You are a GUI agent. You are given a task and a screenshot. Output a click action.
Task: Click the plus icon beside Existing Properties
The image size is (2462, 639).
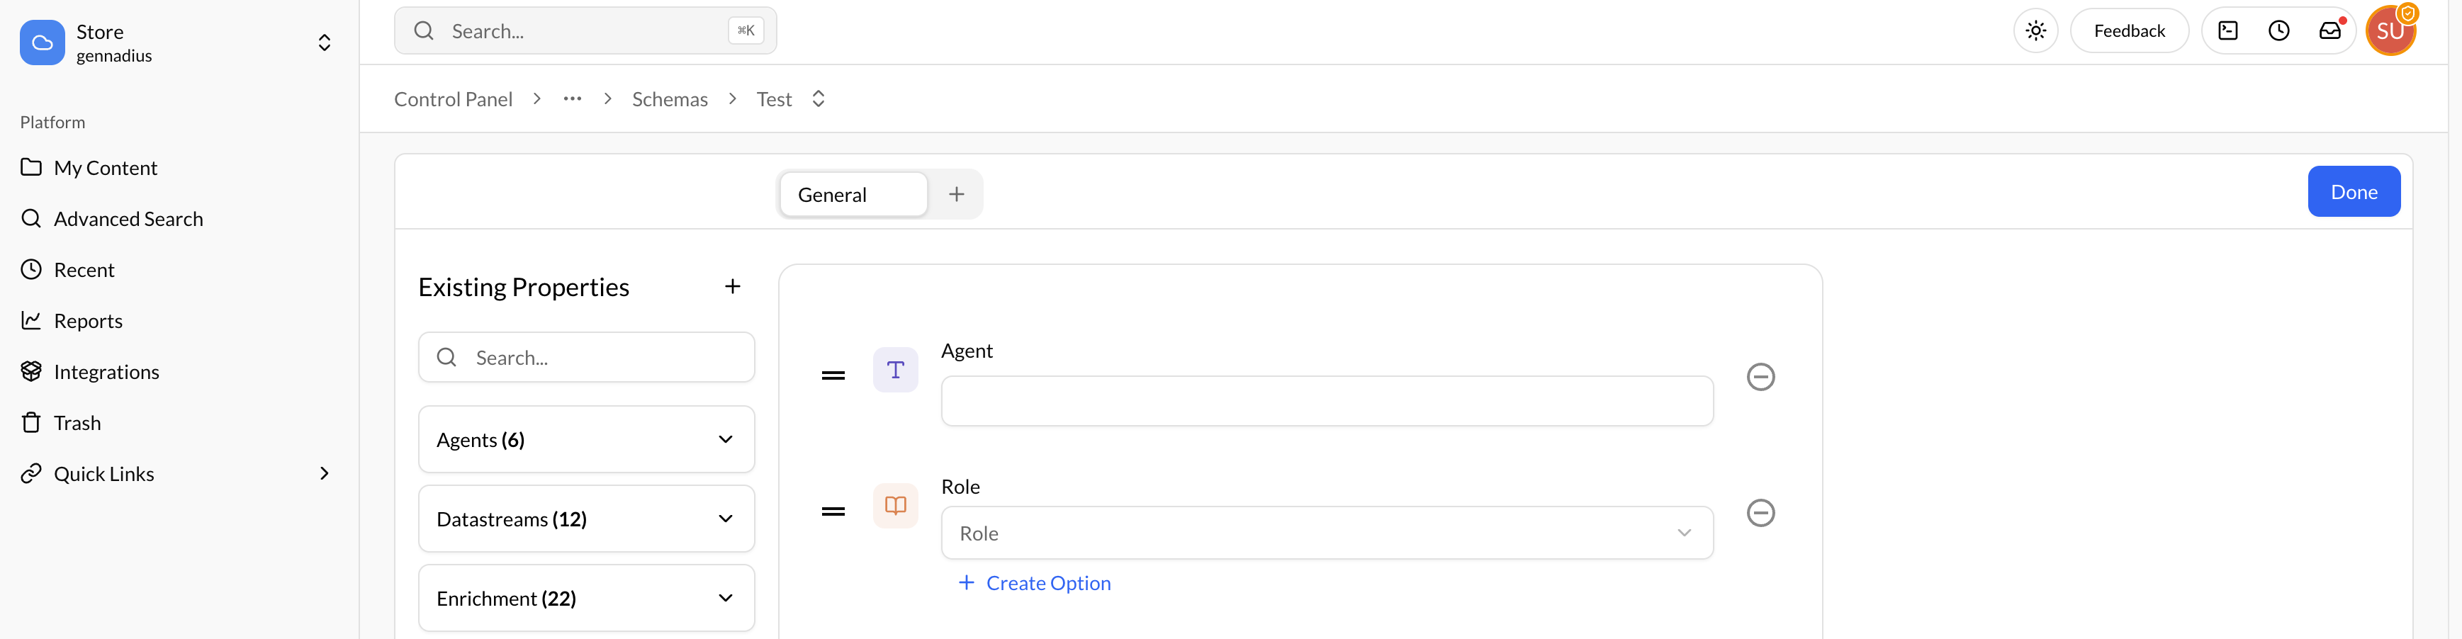coord(732,286)
